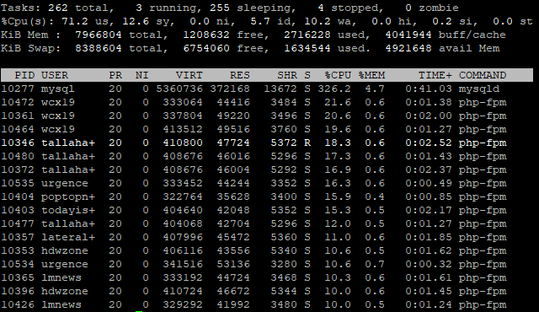Click the %MEM column header

point(371,75)
